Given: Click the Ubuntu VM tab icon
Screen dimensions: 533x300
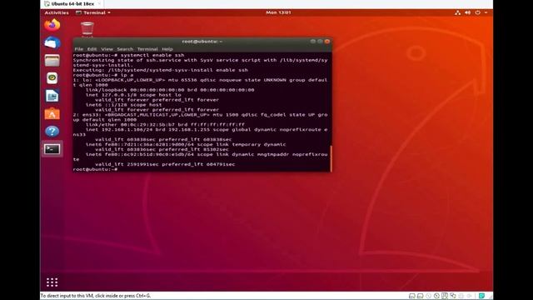Looking at the screenshot, I should [47, 3].
